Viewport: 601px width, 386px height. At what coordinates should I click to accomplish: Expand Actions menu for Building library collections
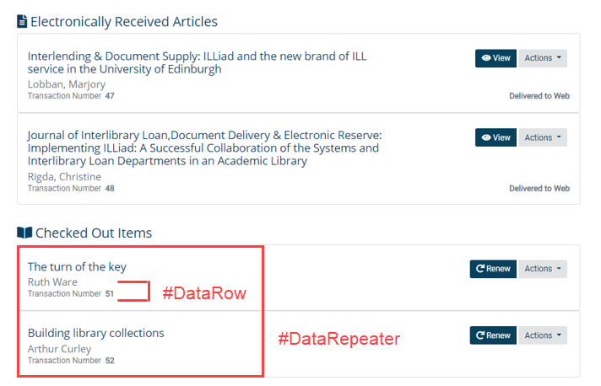(543, 335)
